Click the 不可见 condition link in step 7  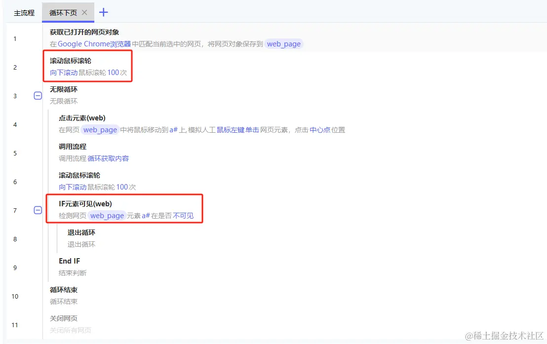(x=183, y=216)
